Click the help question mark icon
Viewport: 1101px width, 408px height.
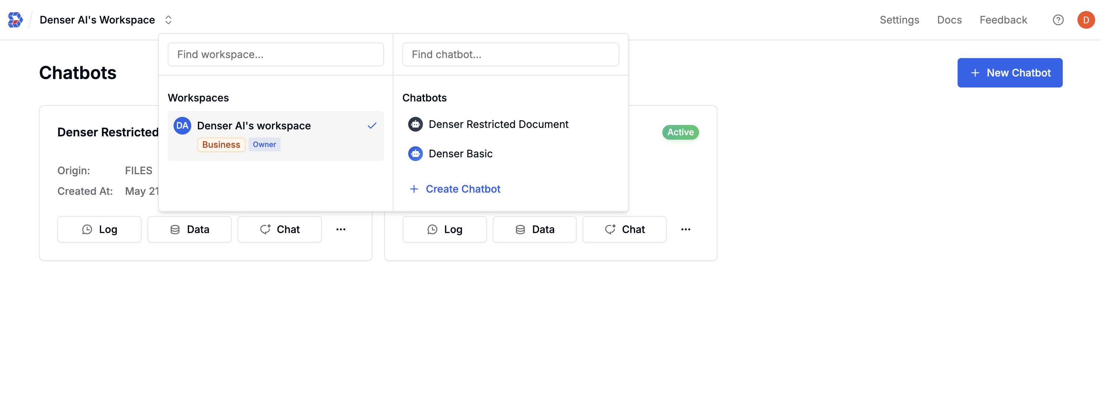[1058, 20]
